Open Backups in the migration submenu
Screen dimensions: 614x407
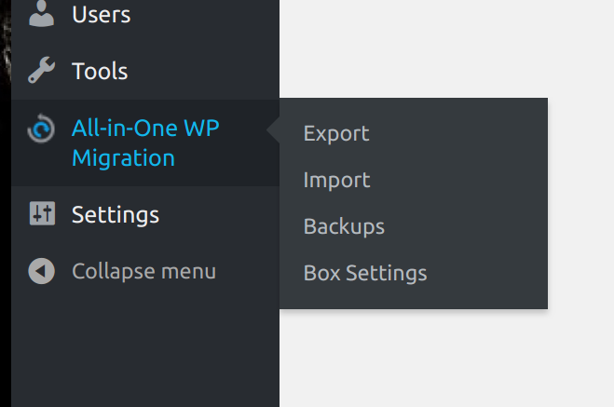point(344,226)
